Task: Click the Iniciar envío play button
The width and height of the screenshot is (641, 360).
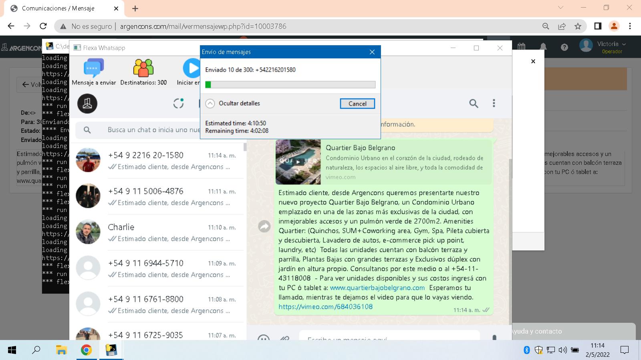Action: point(191,68)
